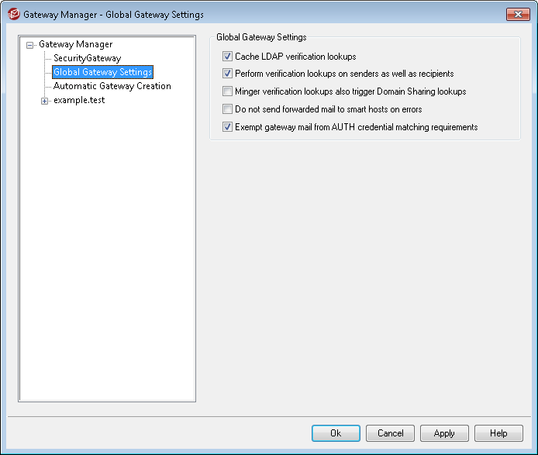Enable Minger lookups triggering Domain Sharing

[228, 91]
